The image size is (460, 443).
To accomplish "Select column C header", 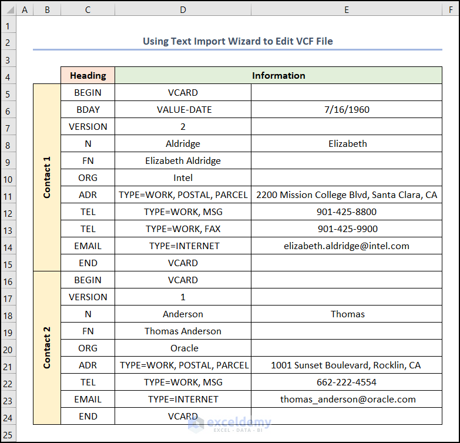I will coord(88,9).
